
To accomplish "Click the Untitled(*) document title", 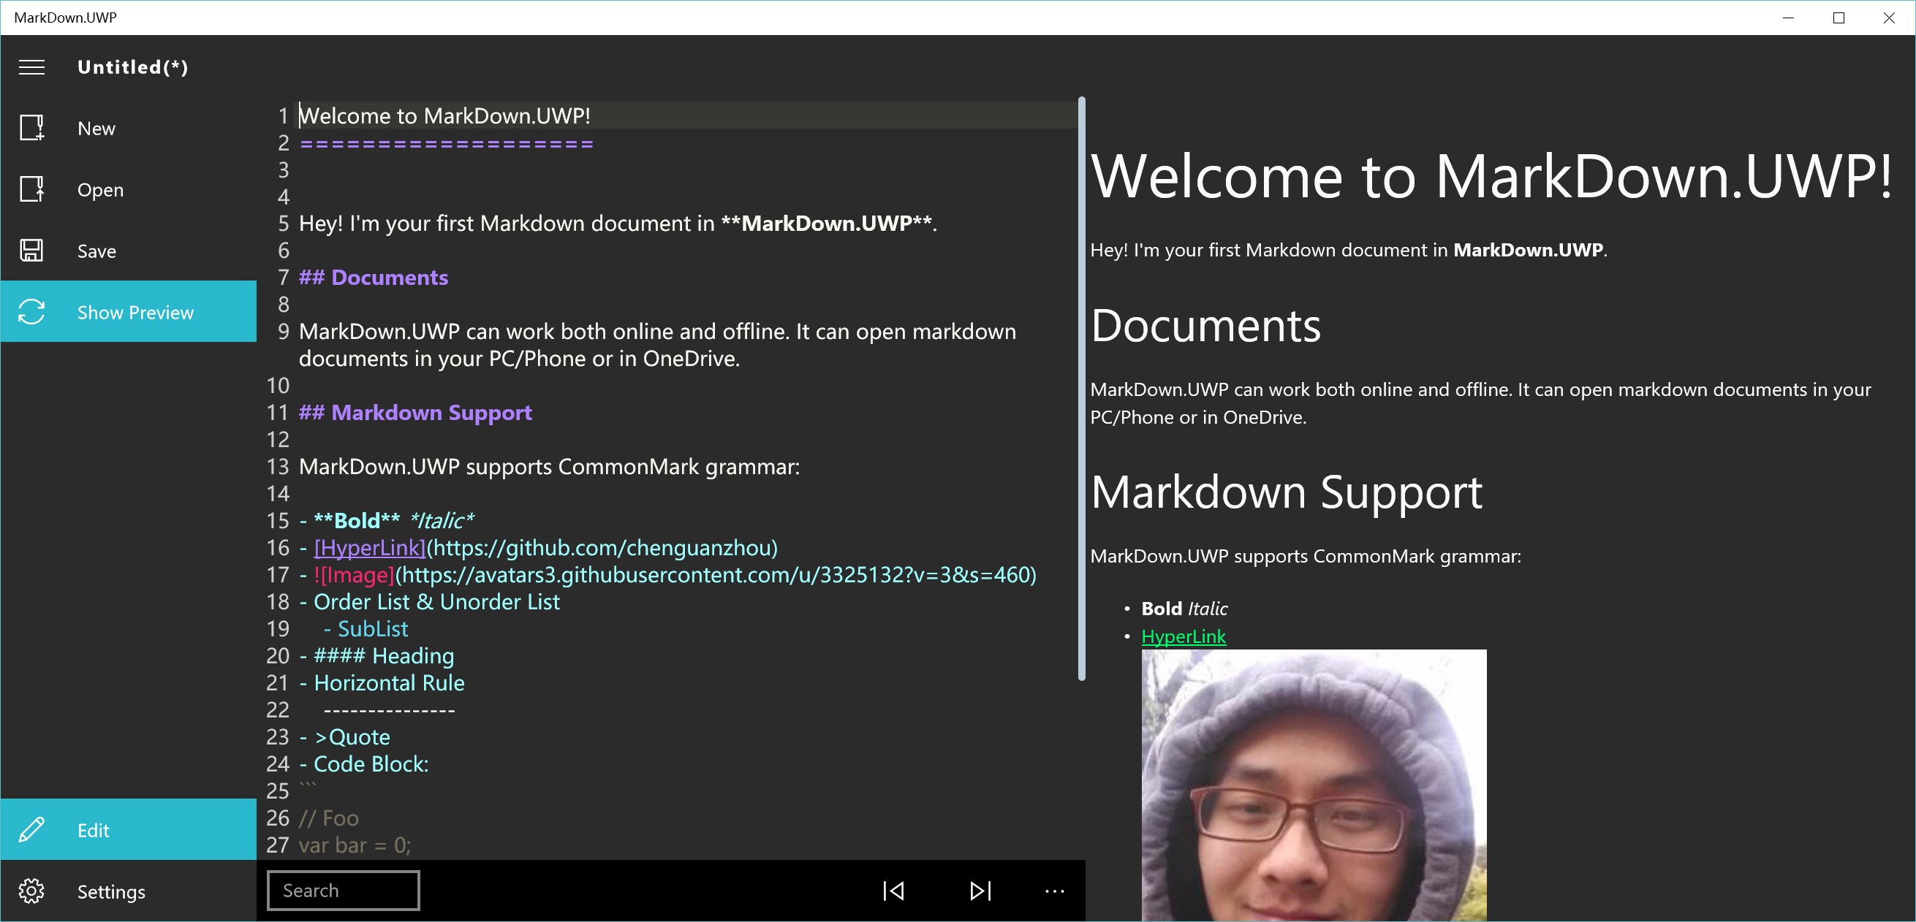I will pos(132,67).
